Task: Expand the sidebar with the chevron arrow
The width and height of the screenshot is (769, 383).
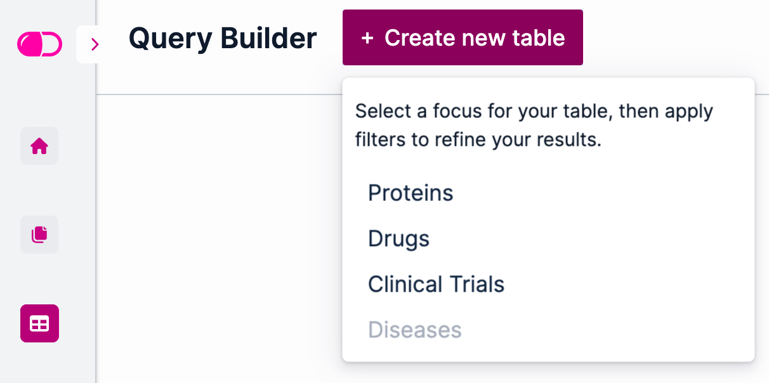Action: tap(95, 44)
